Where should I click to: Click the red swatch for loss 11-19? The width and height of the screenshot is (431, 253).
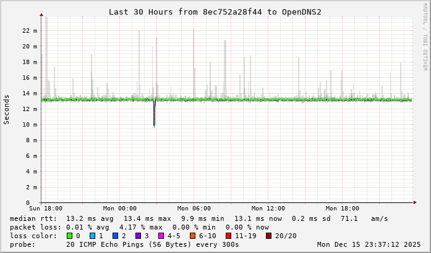229,236
